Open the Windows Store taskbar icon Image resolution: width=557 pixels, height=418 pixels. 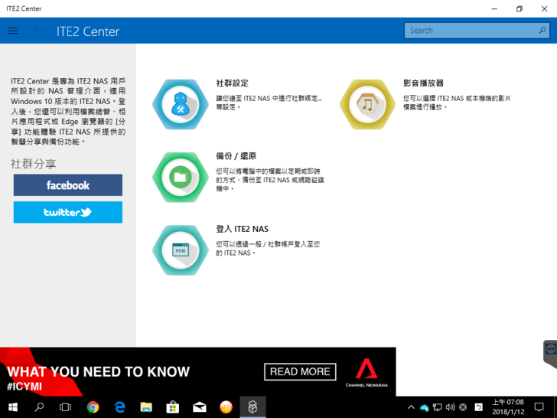click(173, 407)
